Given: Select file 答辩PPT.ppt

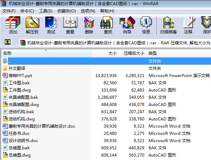Looking at the screenshot, I should point(20,75).
